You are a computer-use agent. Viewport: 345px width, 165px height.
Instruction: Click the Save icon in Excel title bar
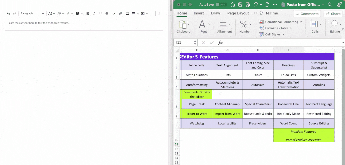pos(240,5)
